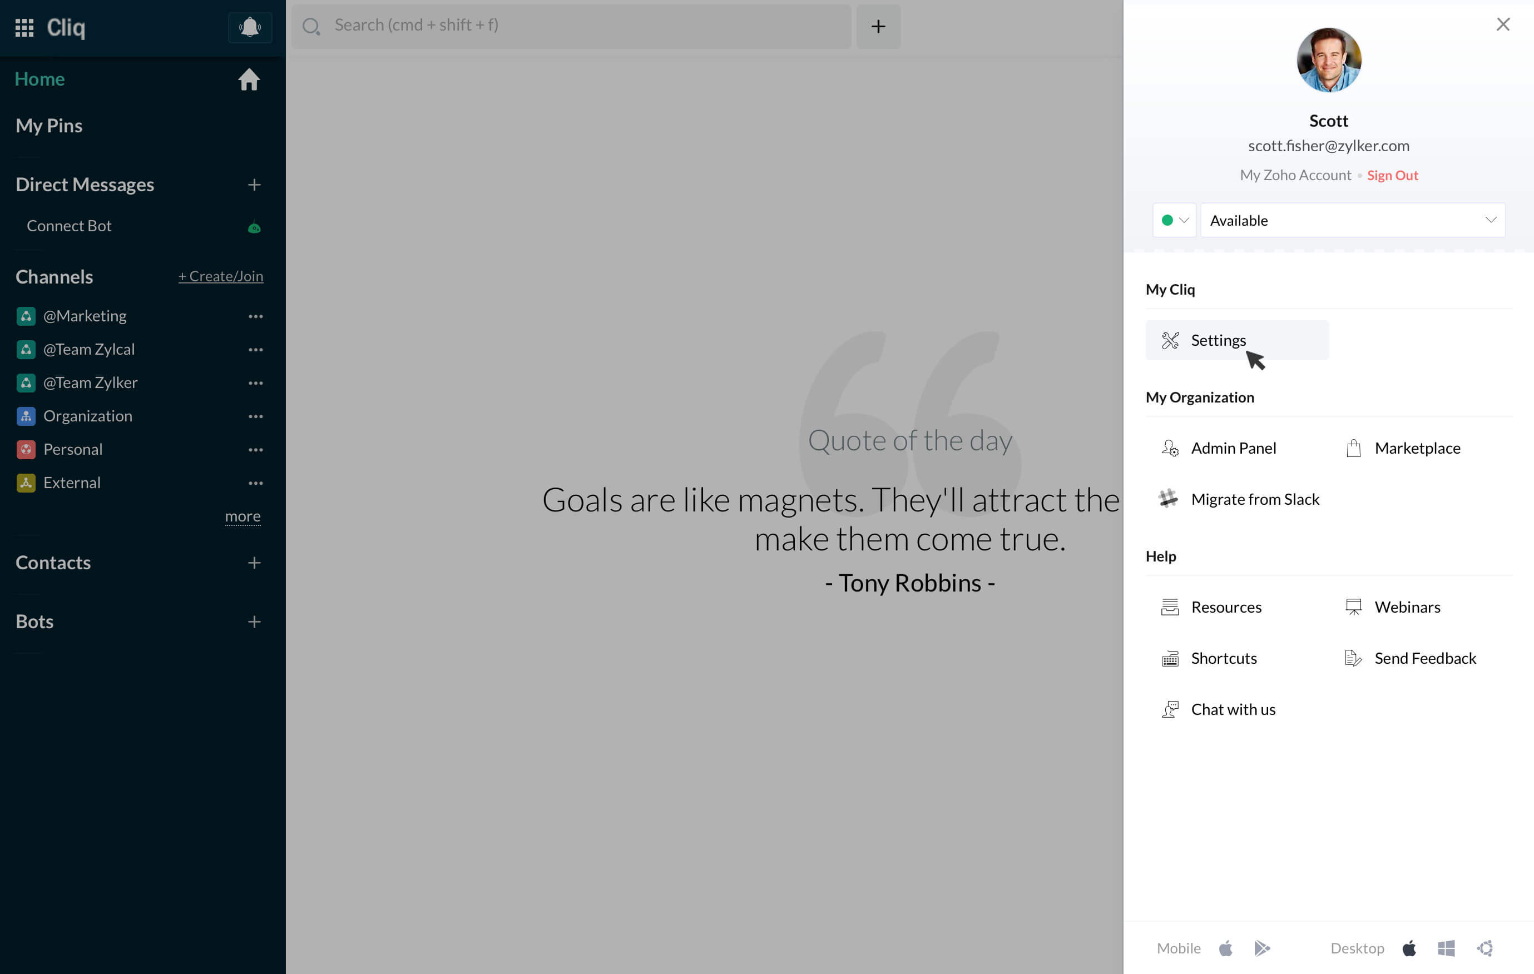Click the notification bell icon
Screen dimensions: 1534x974
point(250,27)
